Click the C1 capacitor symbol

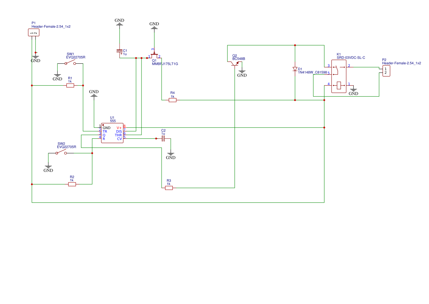click(119, 51)
